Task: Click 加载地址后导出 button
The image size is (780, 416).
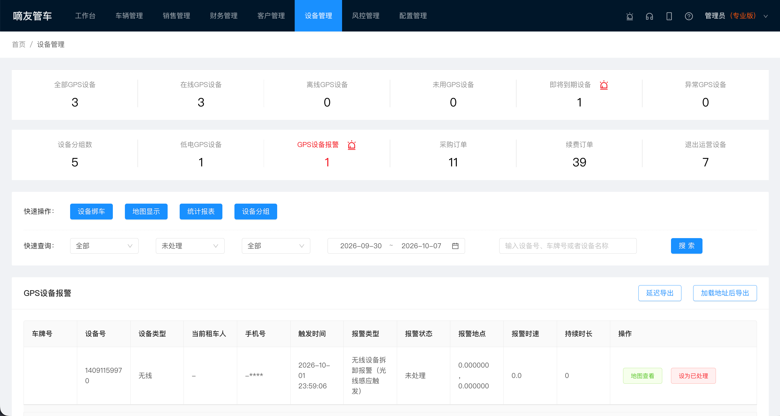Action: click(x=725, y=293)
